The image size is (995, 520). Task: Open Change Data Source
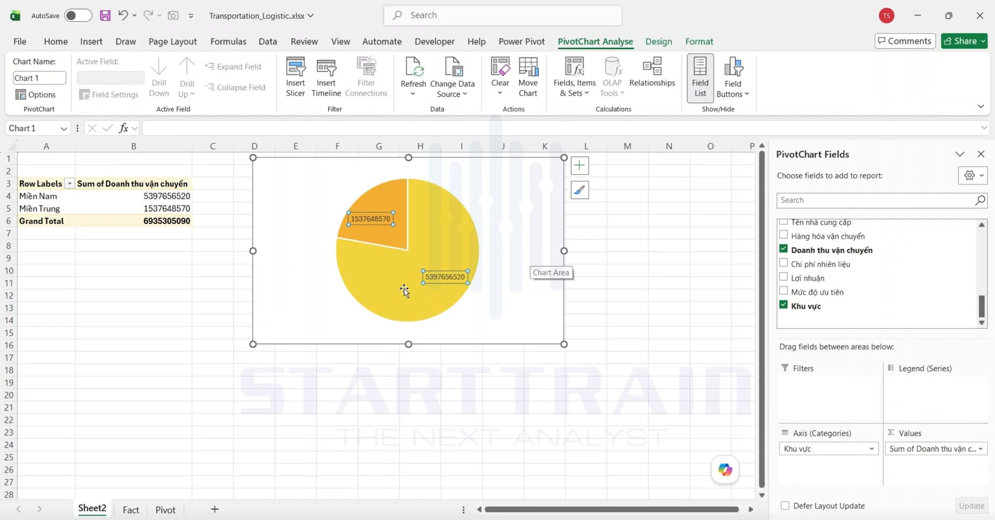[x=452, y=77]
